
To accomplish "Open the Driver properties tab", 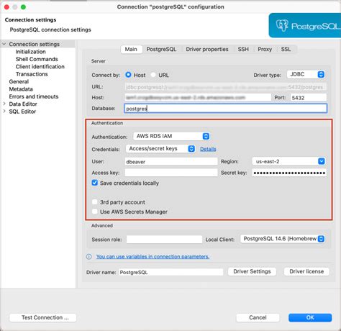I will (207, 49).
